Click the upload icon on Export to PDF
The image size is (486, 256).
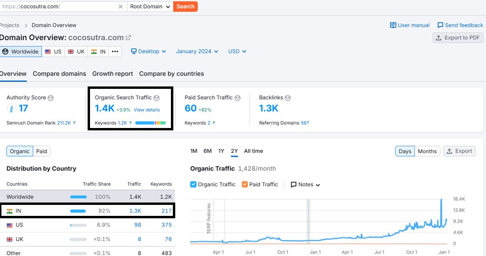point(439,38)
